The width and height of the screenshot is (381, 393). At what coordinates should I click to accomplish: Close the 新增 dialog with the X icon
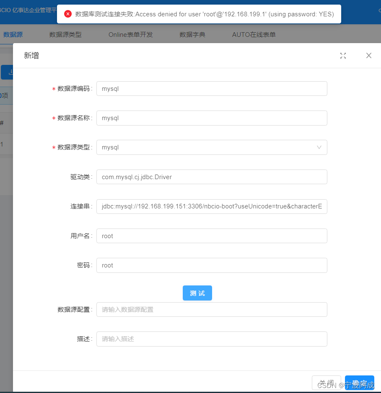[368, 55]
